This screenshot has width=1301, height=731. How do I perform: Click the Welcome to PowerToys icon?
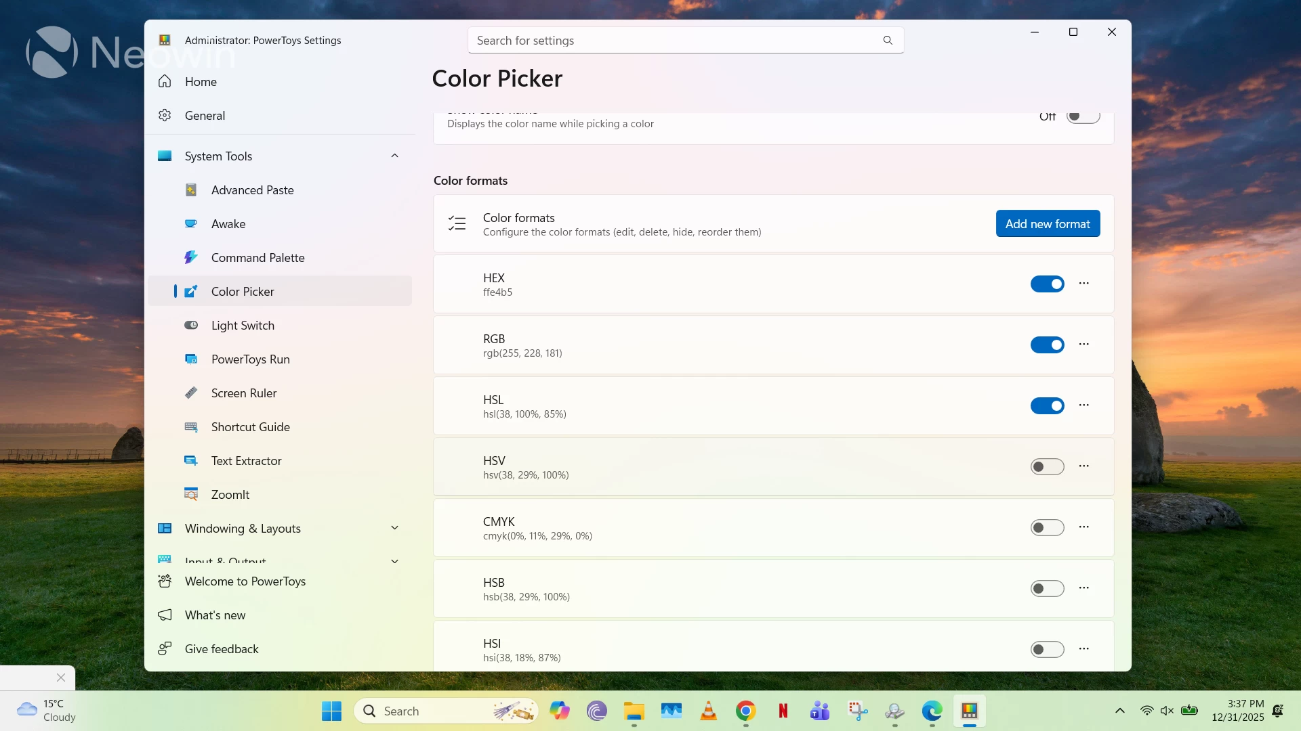tap(165, 581)
